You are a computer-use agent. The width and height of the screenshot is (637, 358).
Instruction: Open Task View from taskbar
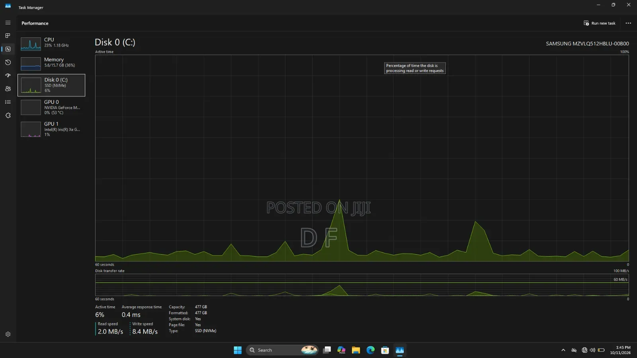pyautogui.click(x=327, y=350)
